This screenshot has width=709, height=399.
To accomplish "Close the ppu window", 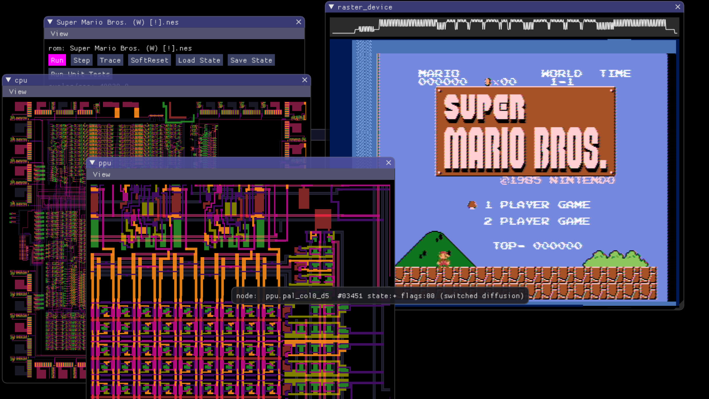I will coord(388,163).
